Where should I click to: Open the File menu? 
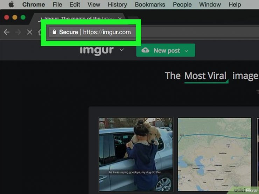coord(57,5)
